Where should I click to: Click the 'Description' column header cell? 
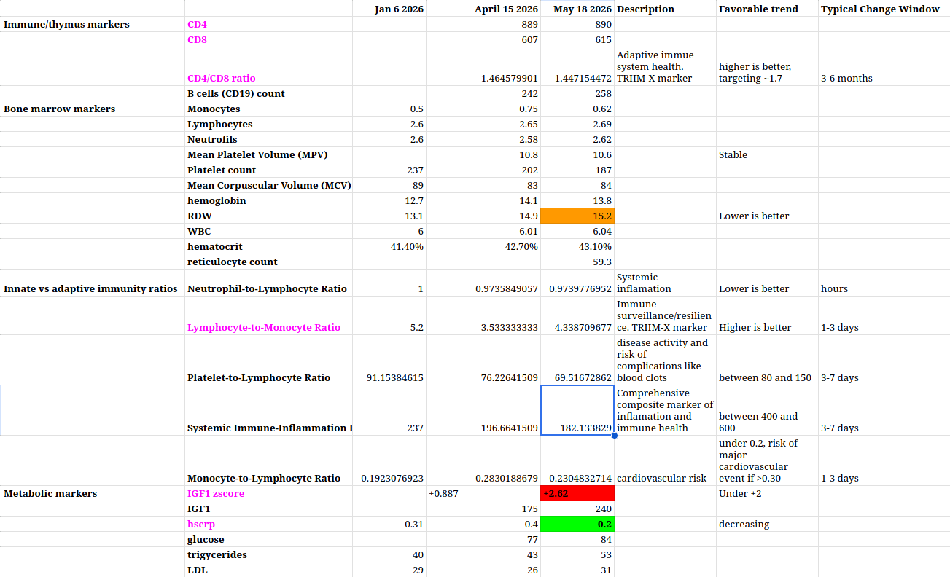click(x=665, y=9)
